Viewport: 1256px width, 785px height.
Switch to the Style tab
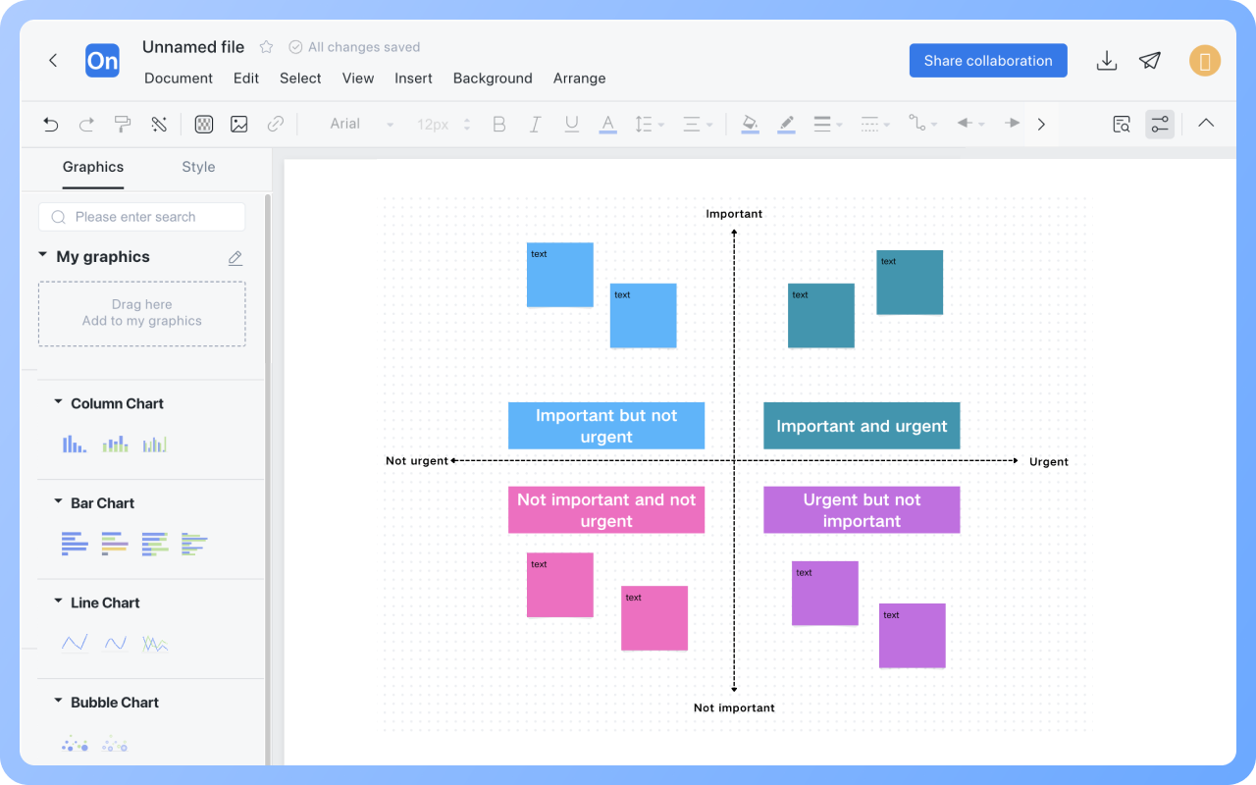point(198,167)
